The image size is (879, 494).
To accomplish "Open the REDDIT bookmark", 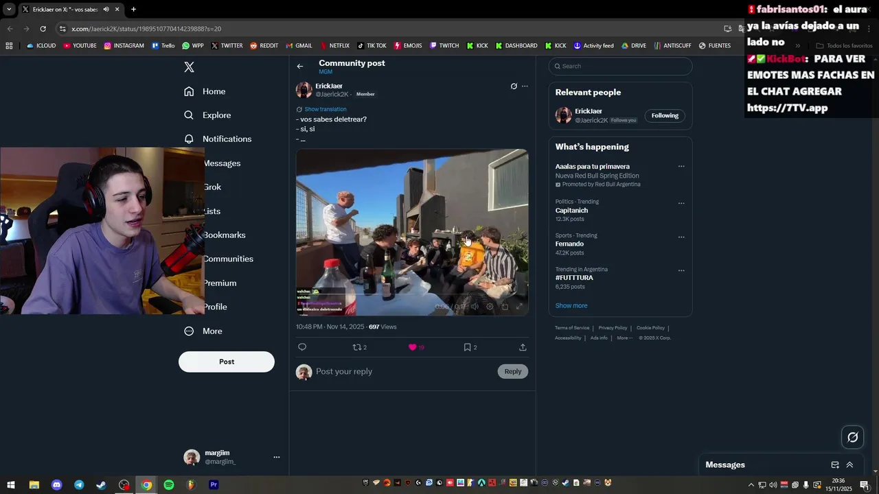I will (x=264, y=46).
